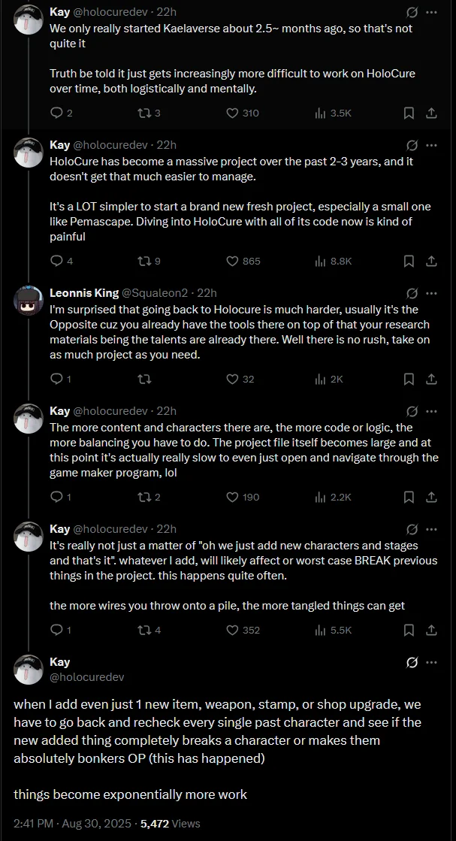Viewport: 456px width, 841px height.
Task: Open Grok icon on Leonnis King's tweet
Action: [412, 293]
